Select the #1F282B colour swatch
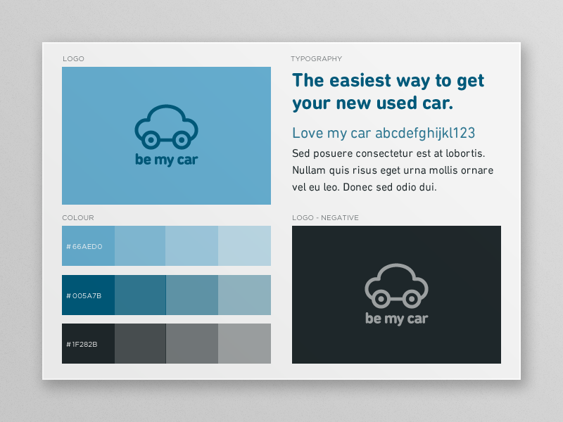 tap(89, 343)
